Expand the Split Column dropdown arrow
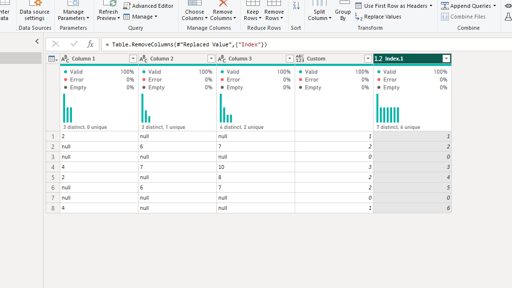The image size is (512, 288). click(330, 18)
